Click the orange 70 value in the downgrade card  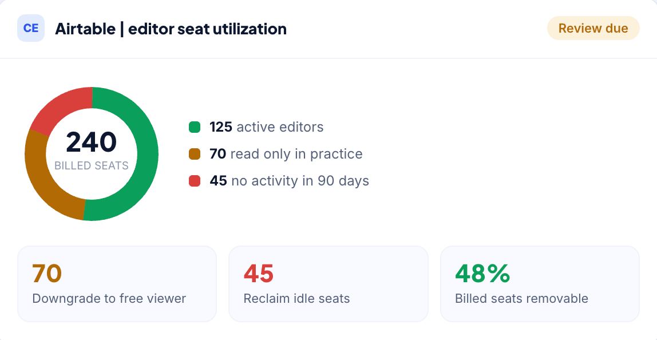[x=47, y=274]
